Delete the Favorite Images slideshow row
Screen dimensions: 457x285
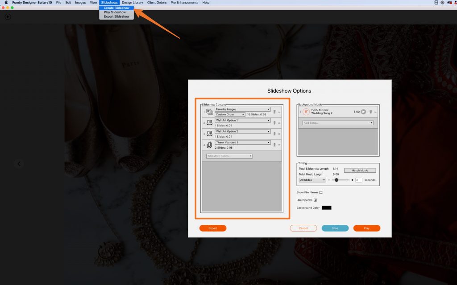pyautogui.click(x=274, y=112)
